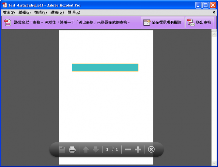
Task: Click the form document icon in purple bar
Action: 7,23
